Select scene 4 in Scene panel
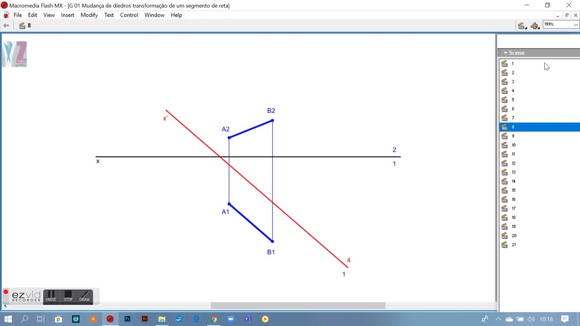580x326 pixels. [539, 91]
